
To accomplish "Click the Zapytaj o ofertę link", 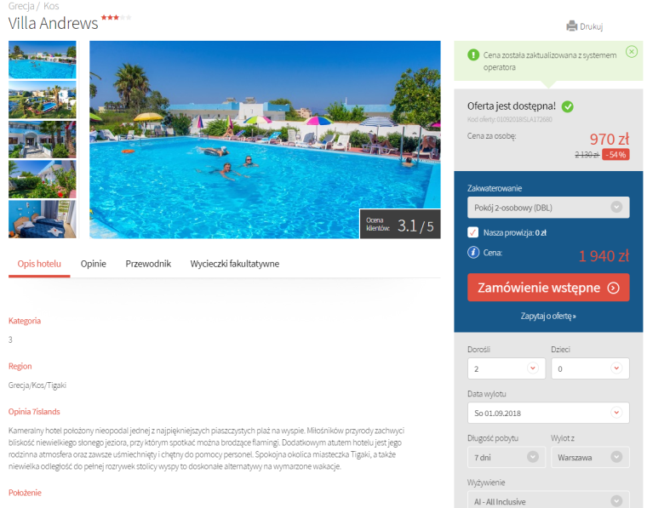I will [548, 317].
